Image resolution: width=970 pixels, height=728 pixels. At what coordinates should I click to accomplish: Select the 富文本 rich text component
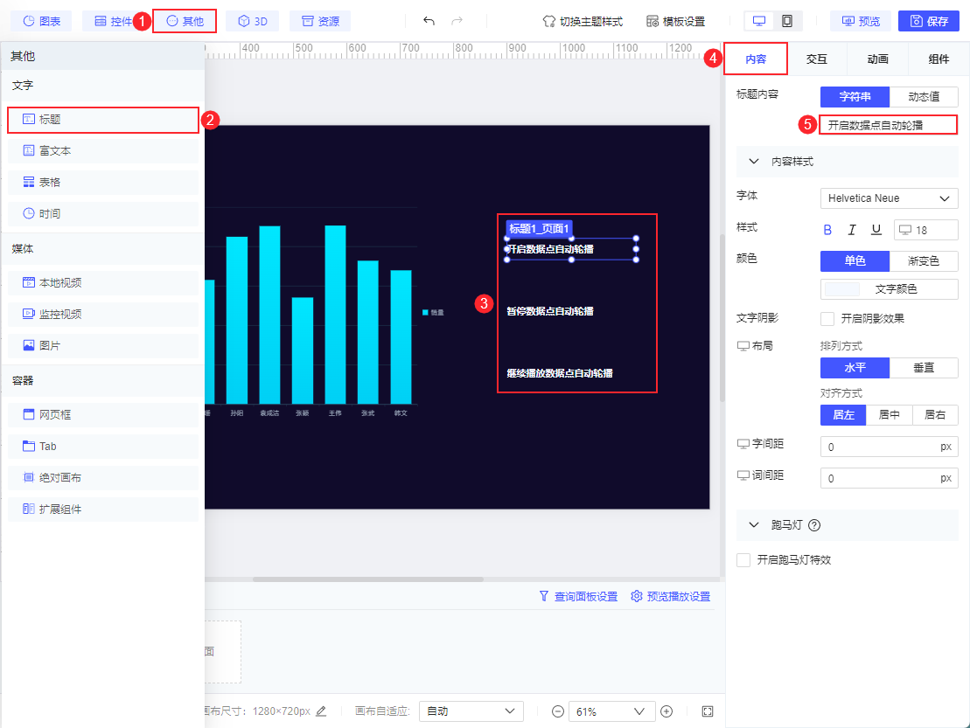tap(103, 151)
